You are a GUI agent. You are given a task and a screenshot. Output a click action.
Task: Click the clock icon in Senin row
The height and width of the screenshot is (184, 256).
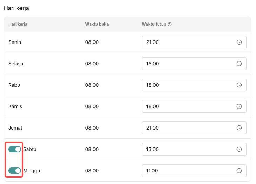[x=239, y=42]
